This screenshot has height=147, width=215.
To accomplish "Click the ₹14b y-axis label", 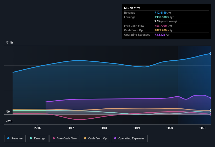I will (x=10, y=43).
